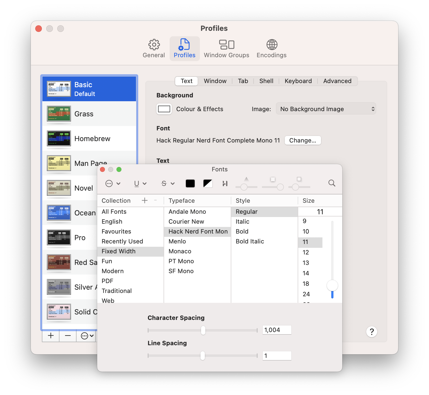
Task: Add a new font collection
Action: pyautogui.click(x=145, y=201)
